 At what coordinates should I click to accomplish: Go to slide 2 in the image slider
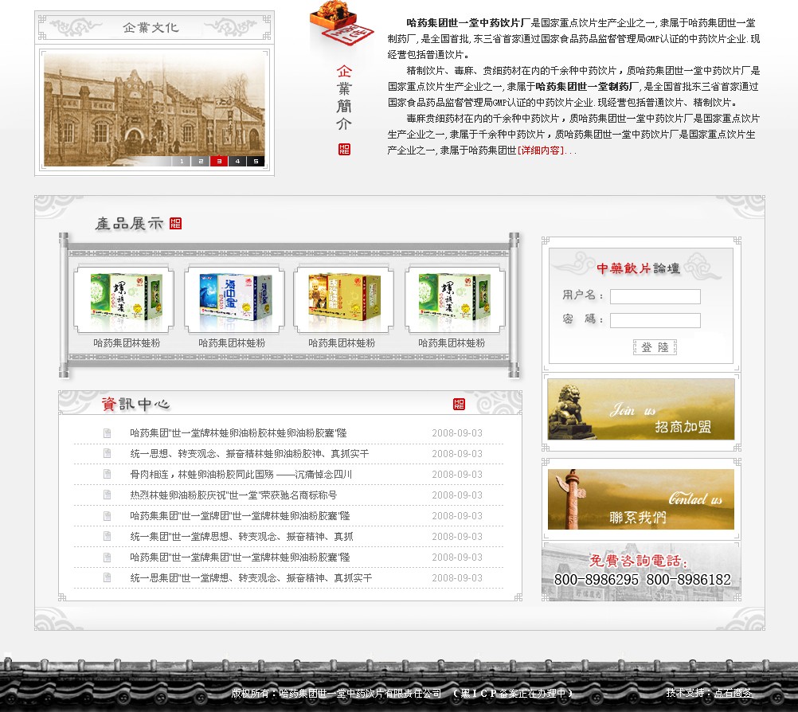click(200, 162)
